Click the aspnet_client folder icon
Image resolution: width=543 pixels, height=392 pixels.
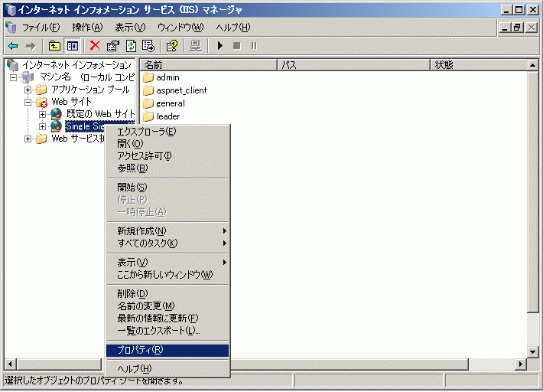[x=148, y=90]
